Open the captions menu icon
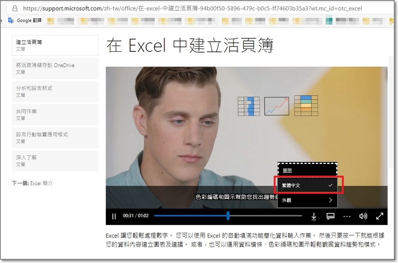This screenshot has width=398, height=263. tap(330, 216)
